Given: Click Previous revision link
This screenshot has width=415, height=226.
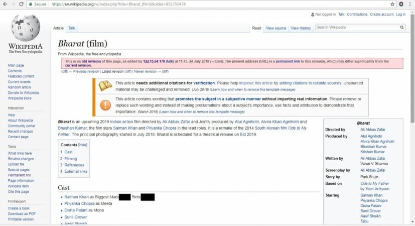Looking at the screenshot, I should [x=86, y=71].
